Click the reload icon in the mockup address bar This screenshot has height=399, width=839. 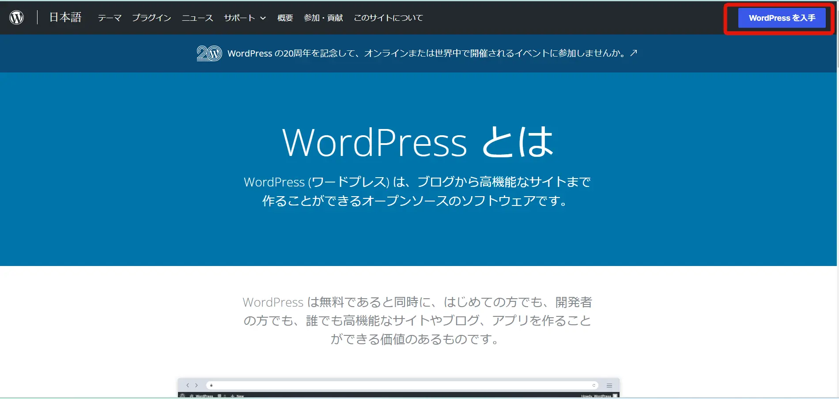click(594, 385)
